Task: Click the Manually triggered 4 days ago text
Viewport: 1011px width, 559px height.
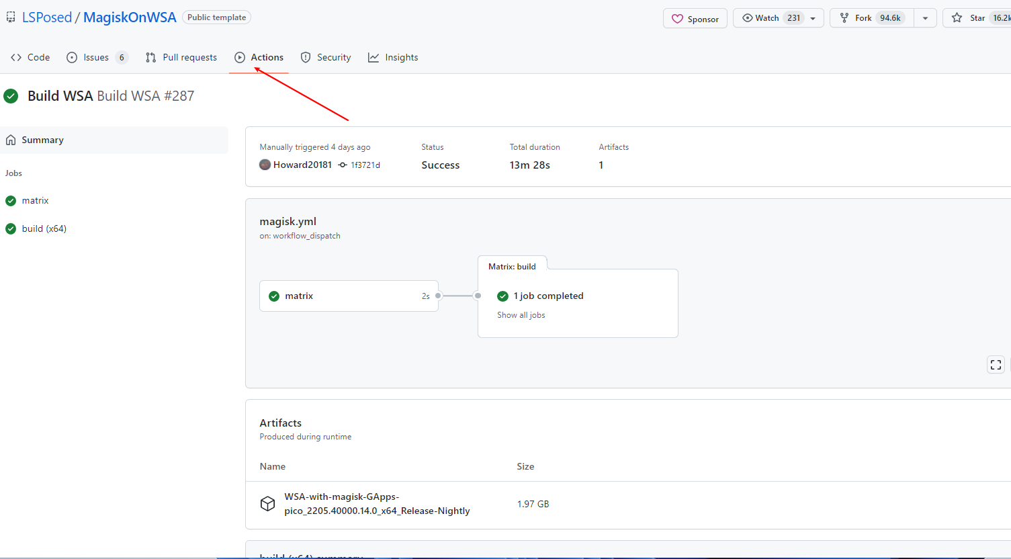Action: click(315, 147)
